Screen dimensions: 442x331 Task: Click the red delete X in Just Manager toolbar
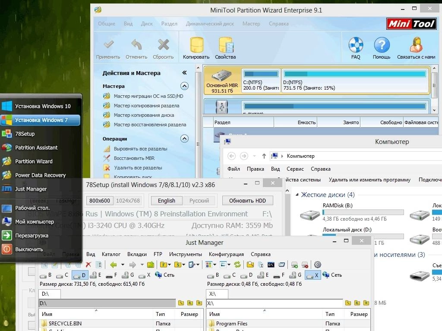88,265
